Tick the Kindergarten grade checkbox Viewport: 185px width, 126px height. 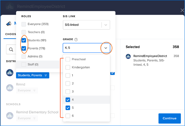point(68,67)
